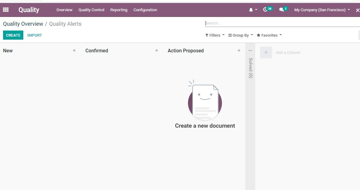
Task: Click the New column header
Action: click(8, 51)
